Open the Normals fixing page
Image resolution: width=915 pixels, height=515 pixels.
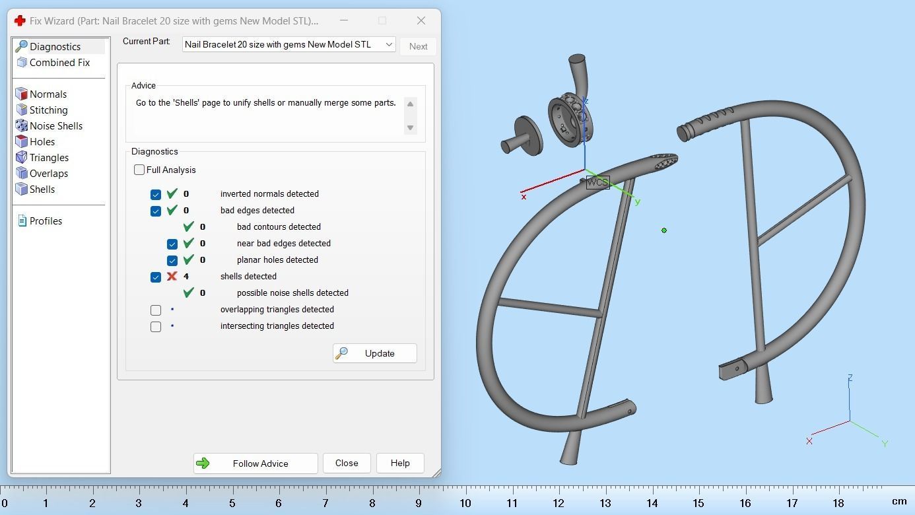tap(48, 94)
